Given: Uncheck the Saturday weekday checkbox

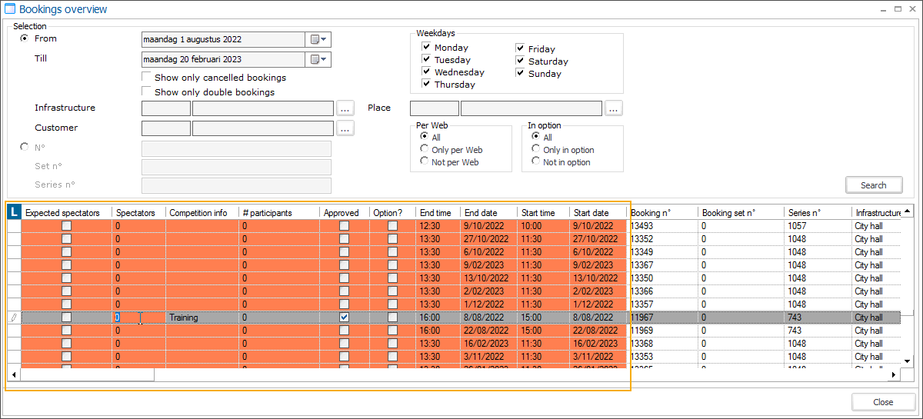Looking at the screenshot, I should click(x=520, y=62).
